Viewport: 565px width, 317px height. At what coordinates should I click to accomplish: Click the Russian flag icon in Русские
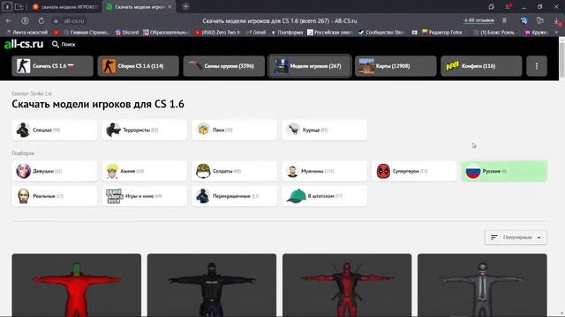coord(473,171)
